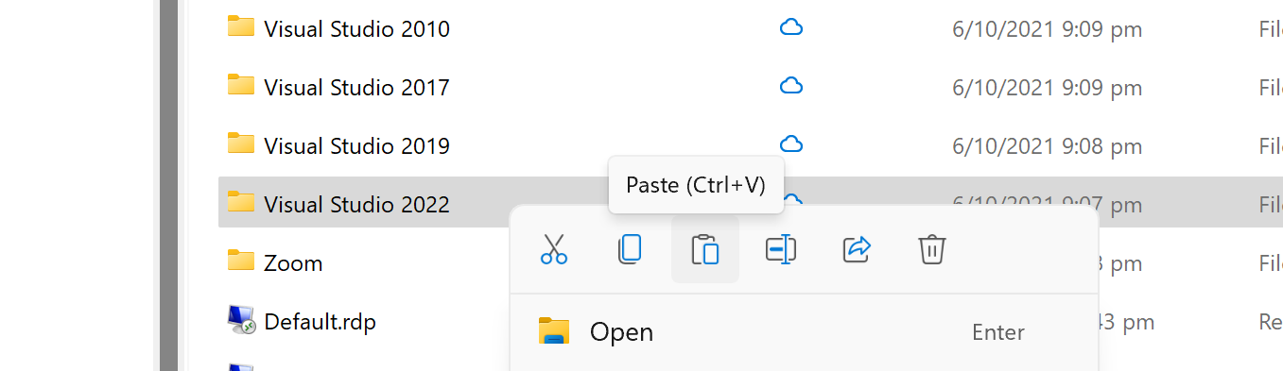1283x371 pixels.
Task: Click the Visual Studio 2019 cloud status icon
Action: [791, 145]
